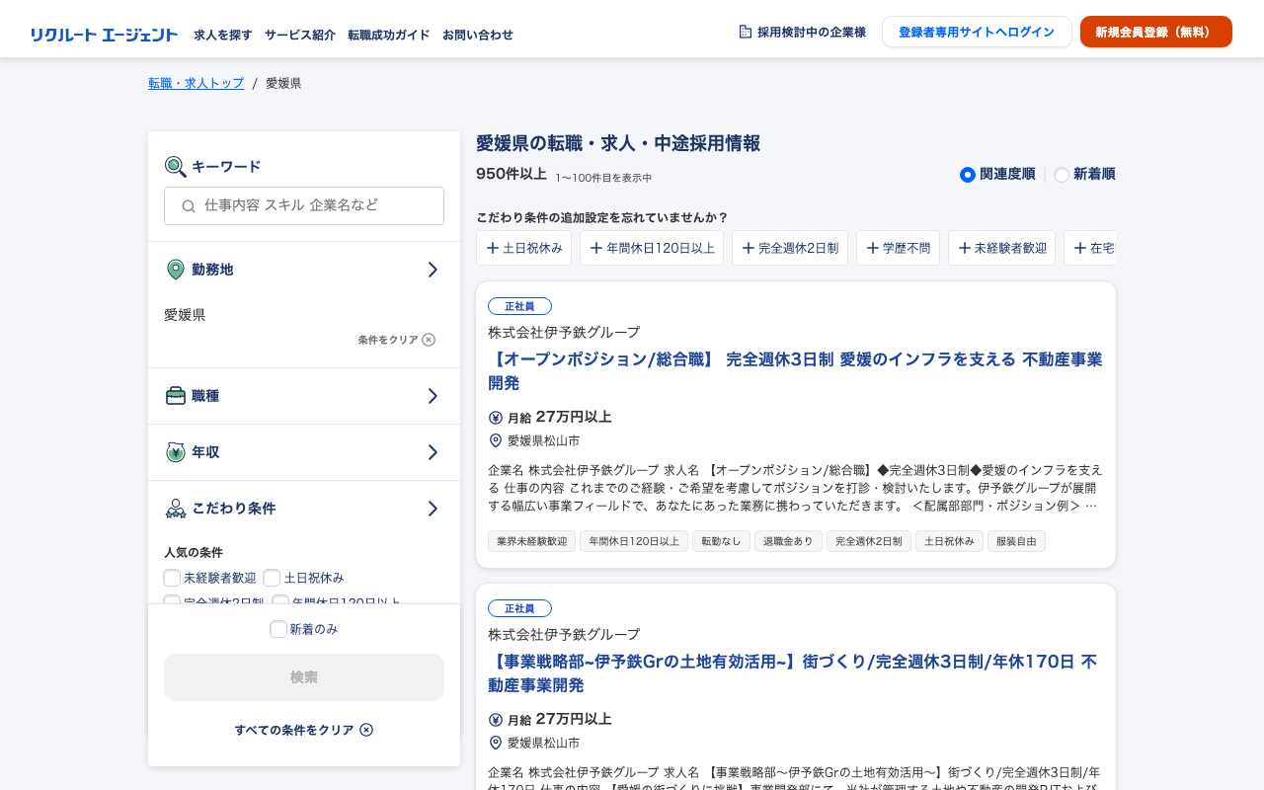Expand the こだわり条件 section chevron

(x=433, y=509)
